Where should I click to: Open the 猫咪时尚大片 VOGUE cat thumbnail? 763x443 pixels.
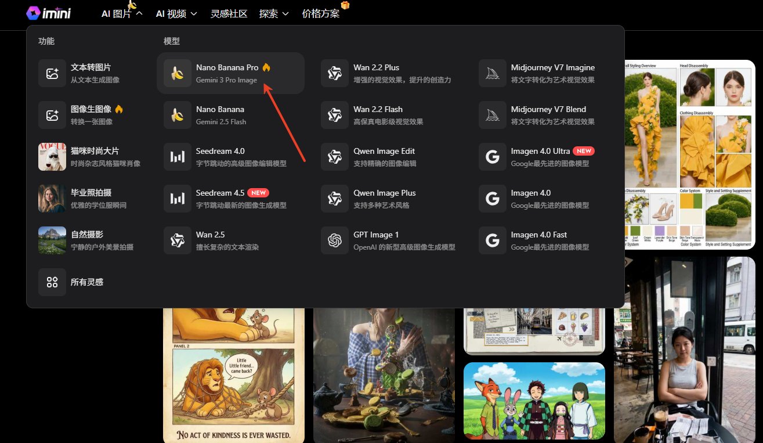(x=52, y=157)
